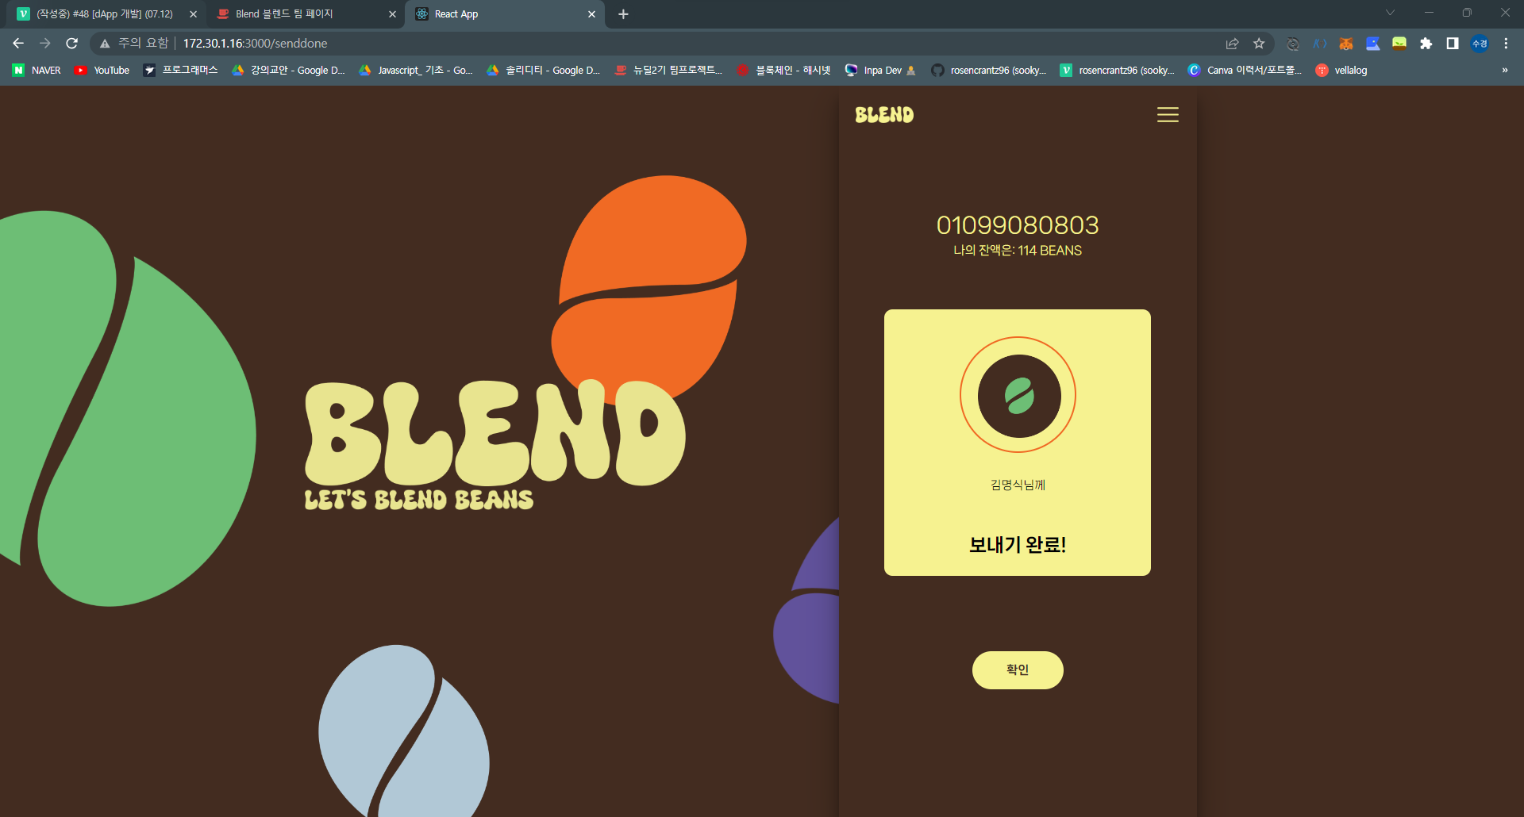1524x817 pixels.
Task: Click the BLEND logo in app header
Action: 884,115
